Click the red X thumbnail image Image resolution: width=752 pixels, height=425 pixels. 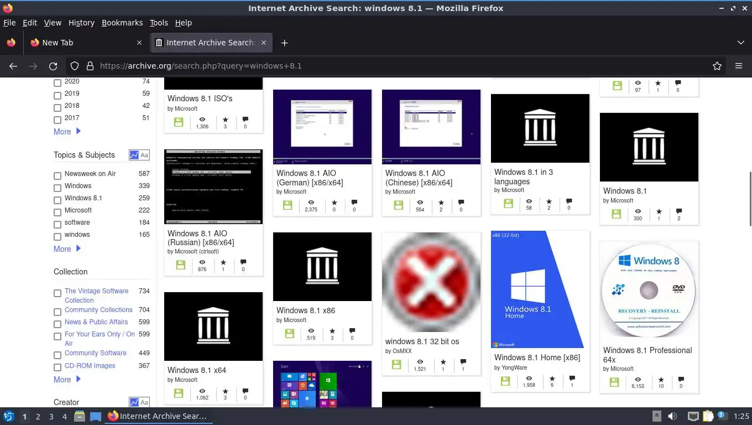pos(431,282)
